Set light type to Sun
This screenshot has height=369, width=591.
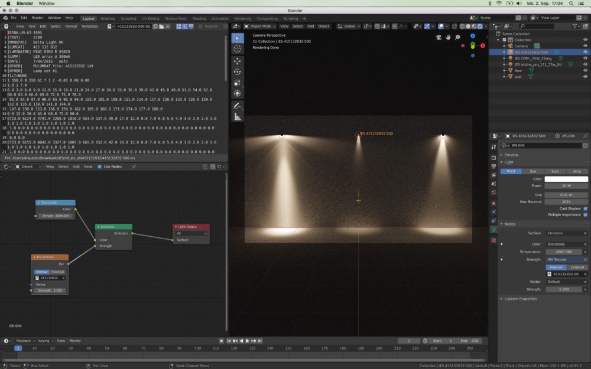pyautogui.click(x=533, y=171)
